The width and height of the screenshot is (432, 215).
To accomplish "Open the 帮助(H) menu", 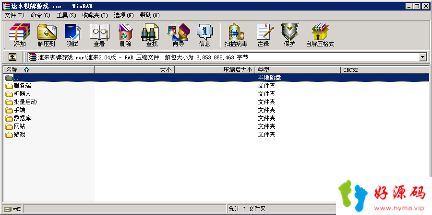I will (x=150, y=15).
